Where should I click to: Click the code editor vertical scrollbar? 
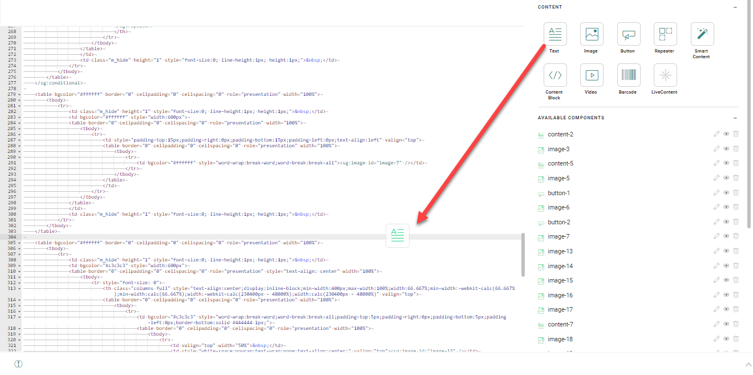[523, 254]
